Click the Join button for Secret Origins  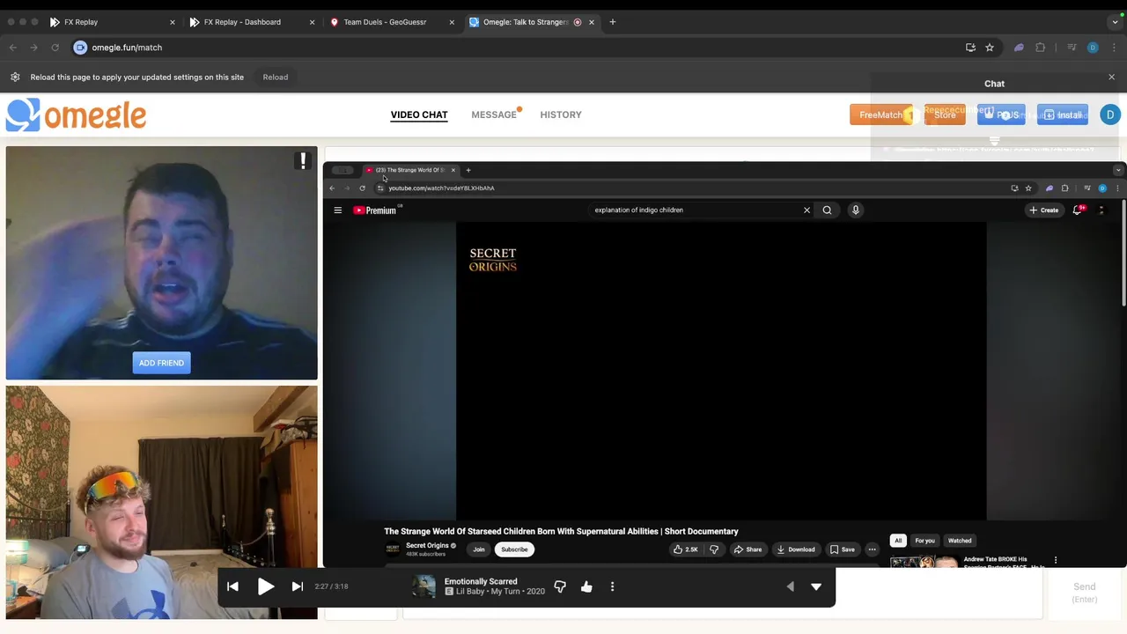click(x=479, y=549)
